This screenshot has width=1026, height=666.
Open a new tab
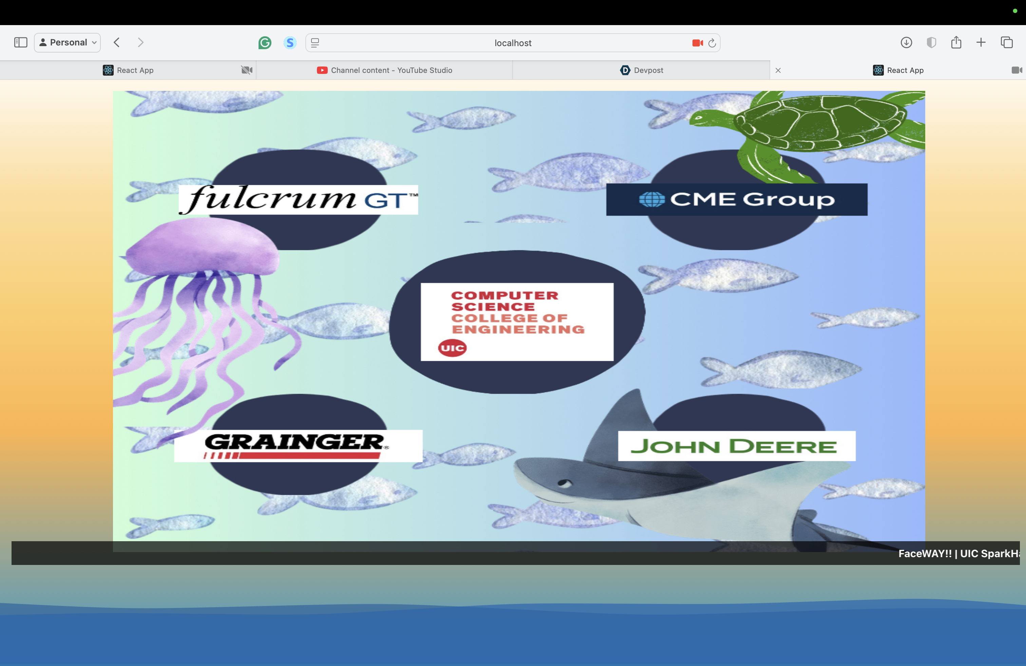point(981,42)
